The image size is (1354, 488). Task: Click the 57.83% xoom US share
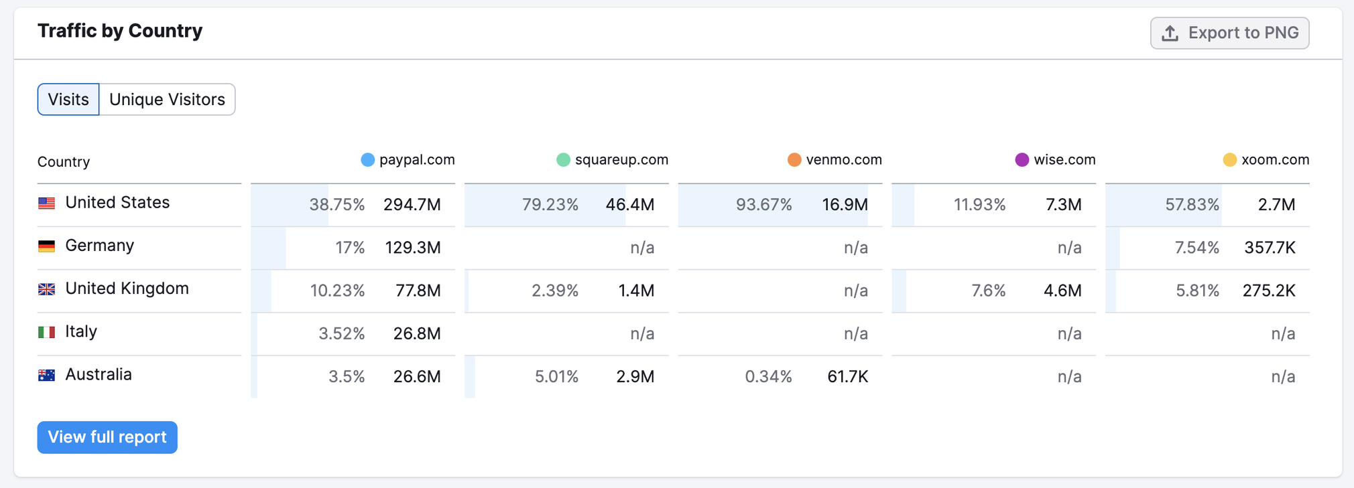tap(1192, 204)
